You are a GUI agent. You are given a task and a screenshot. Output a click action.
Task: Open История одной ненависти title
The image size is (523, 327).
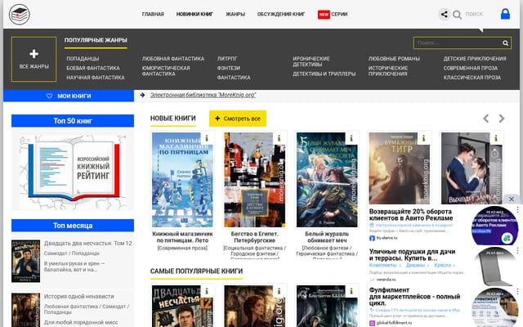[78, 296]
